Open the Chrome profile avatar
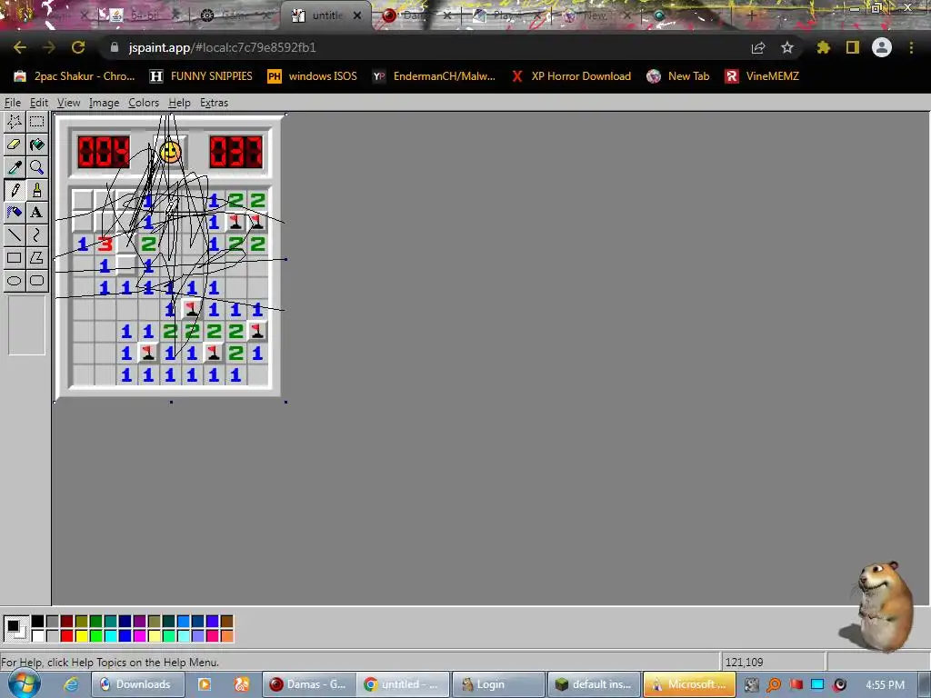Viewport: 931px width, 698px height. coord(882,47)
